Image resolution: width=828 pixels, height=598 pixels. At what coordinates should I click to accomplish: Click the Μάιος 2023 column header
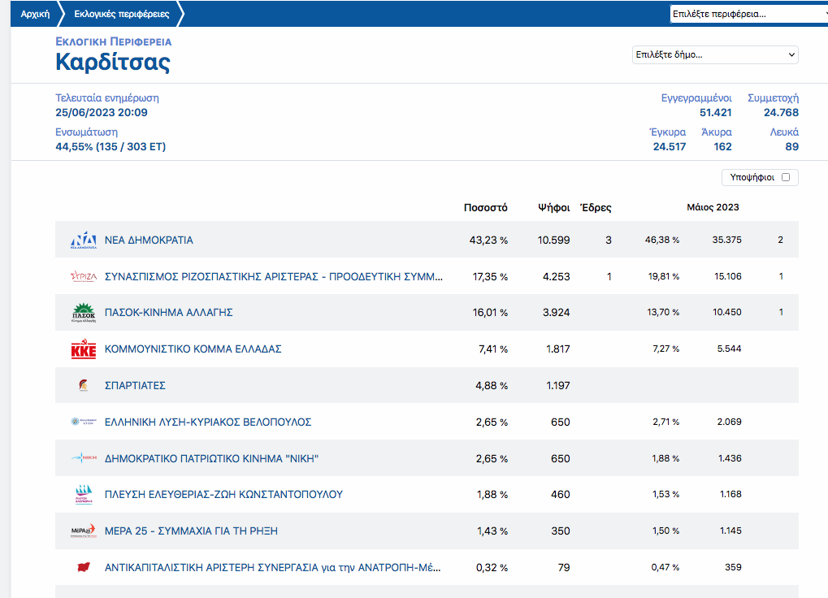(x=713, y=208)
